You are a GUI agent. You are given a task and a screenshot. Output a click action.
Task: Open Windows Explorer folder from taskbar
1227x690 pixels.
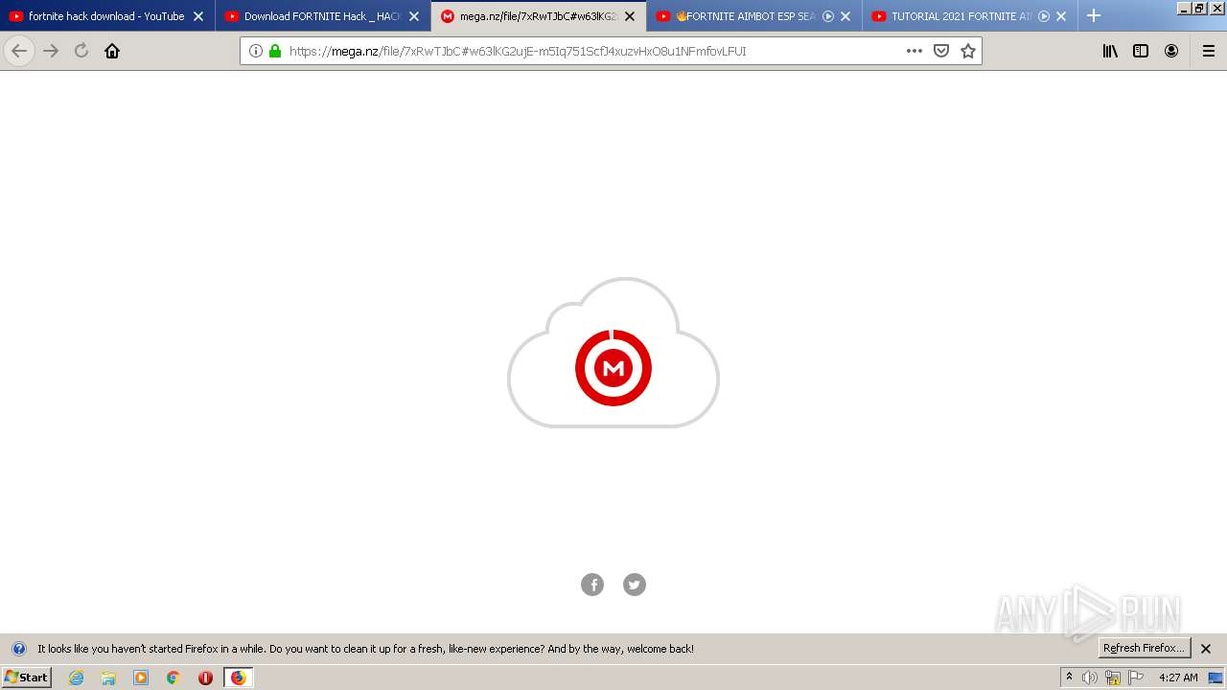(108, 678)
